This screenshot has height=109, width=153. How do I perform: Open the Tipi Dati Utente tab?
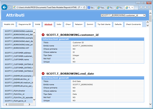104,24
